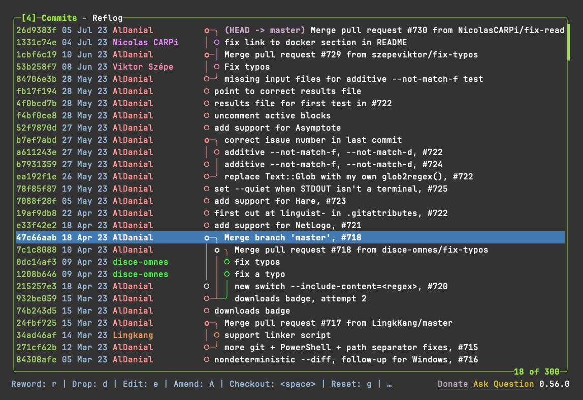583x400 pixels.
Task: Click the 'Reword: r' keybinding hint
Action: point(34,384)
